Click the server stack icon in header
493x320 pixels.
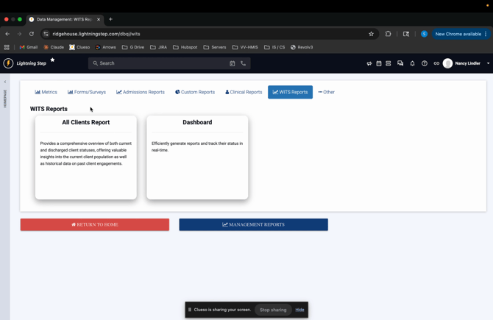click(x=389, y=63)
